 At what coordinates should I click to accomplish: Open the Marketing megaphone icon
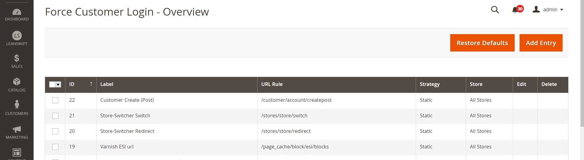pyautogui.click(x=17, y=129)
